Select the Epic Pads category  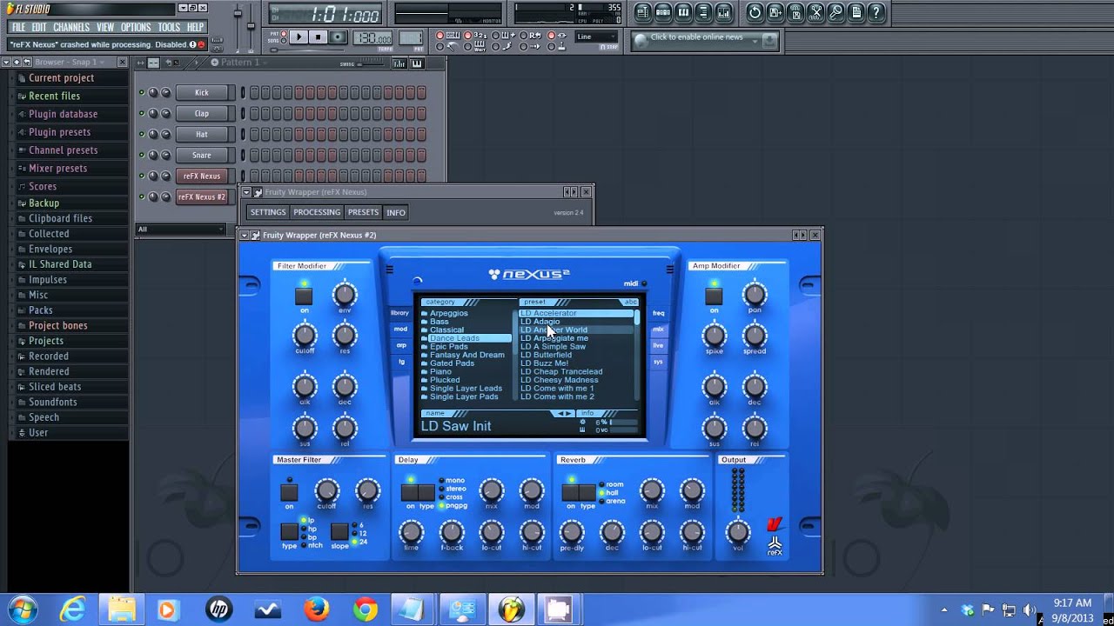(449, 346)
